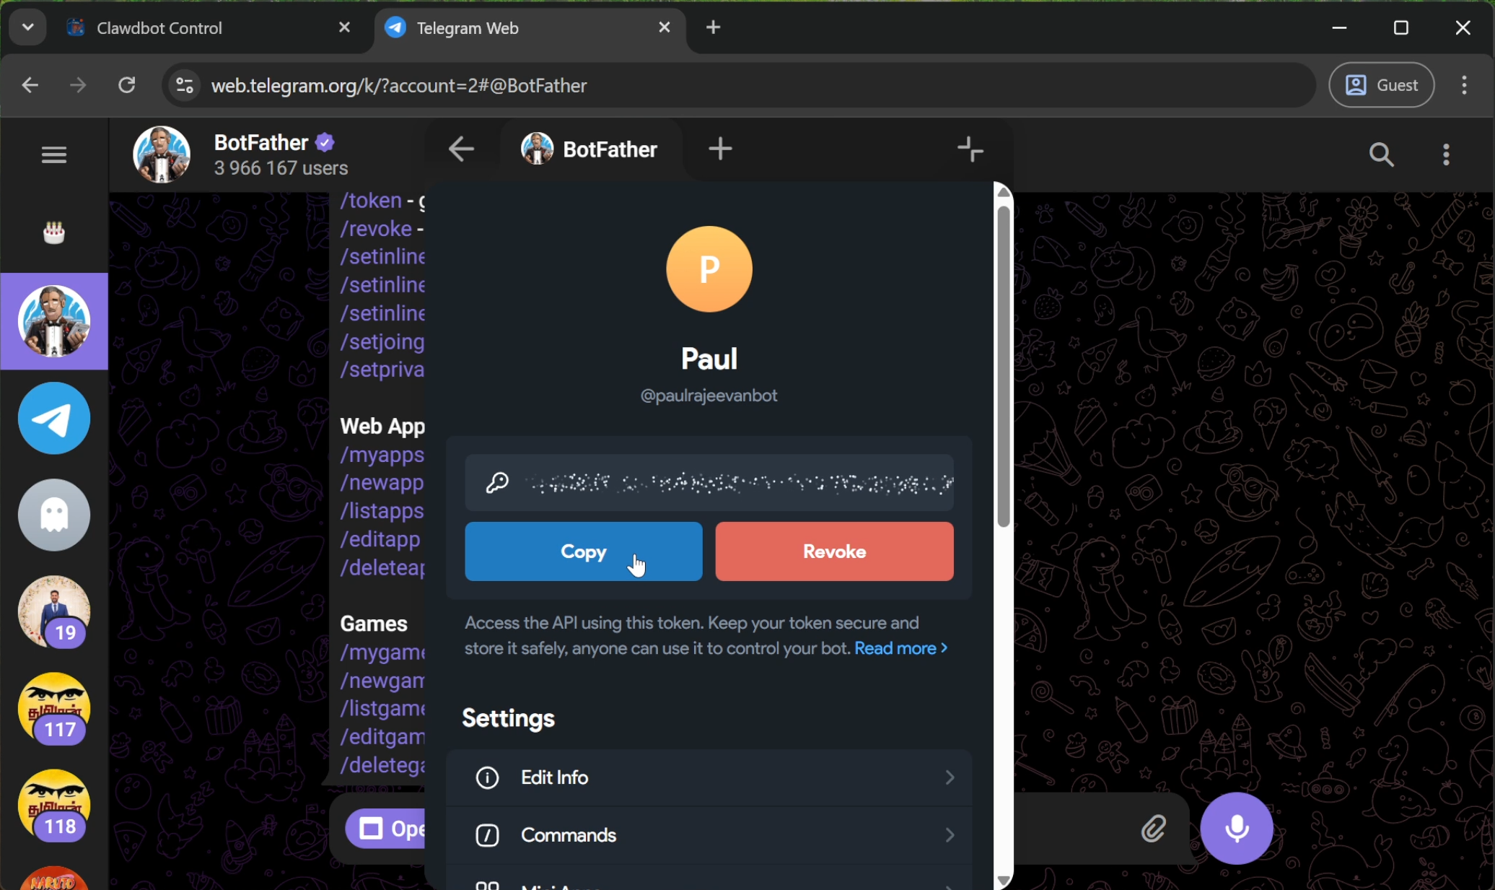The width and height of the screenshot is (1495, 890).
Task: Open the chat options three-dot menu
Action: (x=1446, y=154)
